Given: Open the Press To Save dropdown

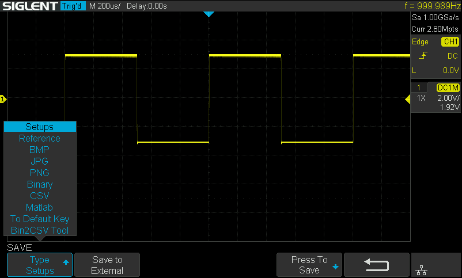Looking at the screenshot, I should pos(309,265).
